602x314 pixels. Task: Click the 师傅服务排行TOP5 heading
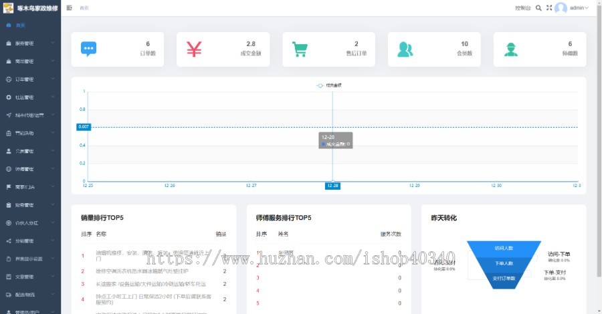(284, 218)
